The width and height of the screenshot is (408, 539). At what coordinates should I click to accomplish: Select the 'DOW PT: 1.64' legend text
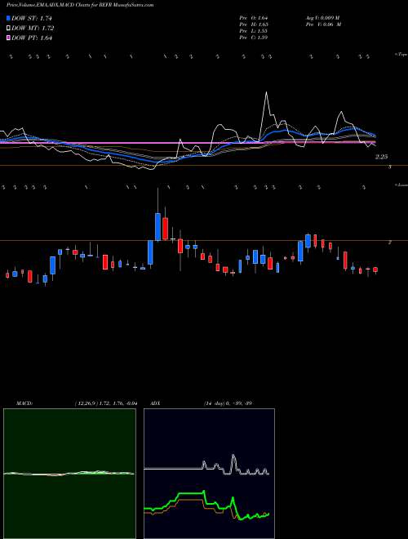point(32,38)
